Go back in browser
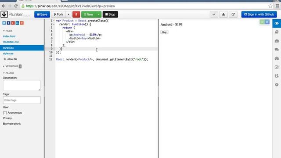 tap(4, 6)
